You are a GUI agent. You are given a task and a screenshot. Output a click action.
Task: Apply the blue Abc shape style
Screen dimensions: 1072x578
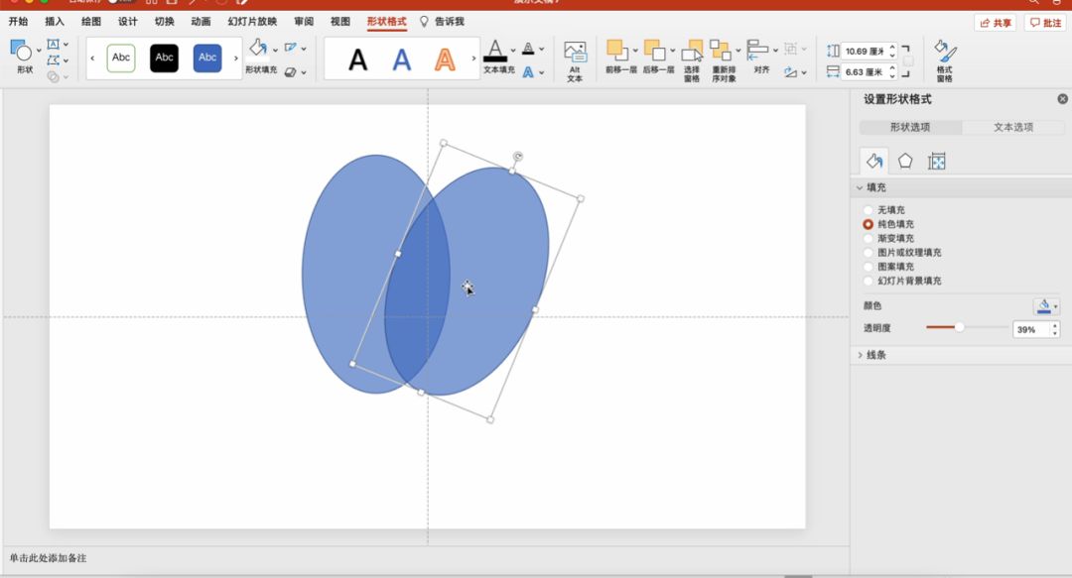[207, 58]
